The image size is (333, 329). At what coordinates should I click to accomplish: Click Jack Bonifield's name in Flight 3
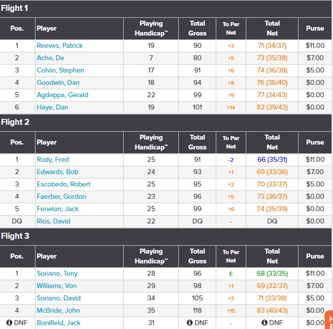pos(59,323)
